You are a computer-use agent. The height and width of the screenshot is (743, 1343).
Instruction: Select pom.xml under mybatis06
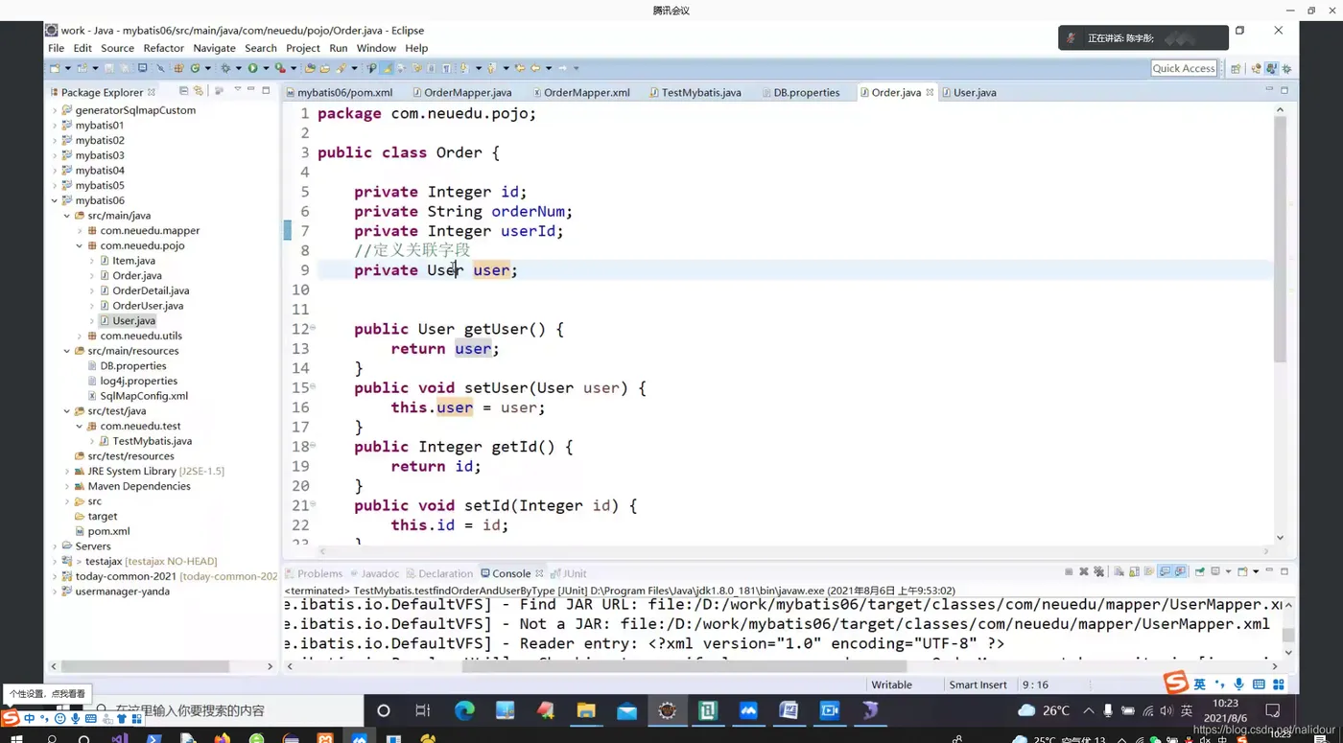point(108,531)
